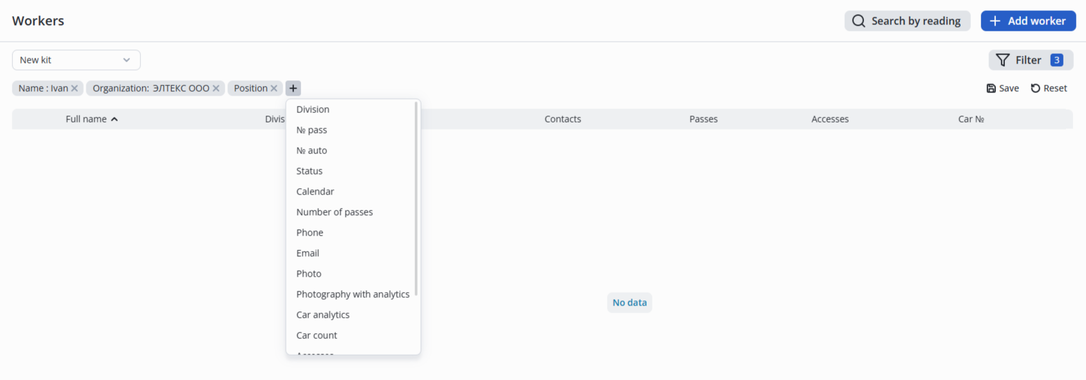
Task: Select Calendar filter option
Action: click(x=315, y=192)
